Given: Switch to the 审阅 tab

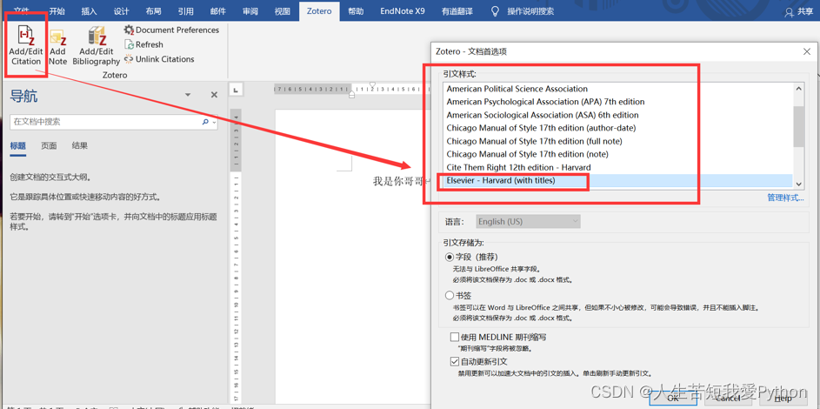Looking at the screenshot, I should coord(250,11).
